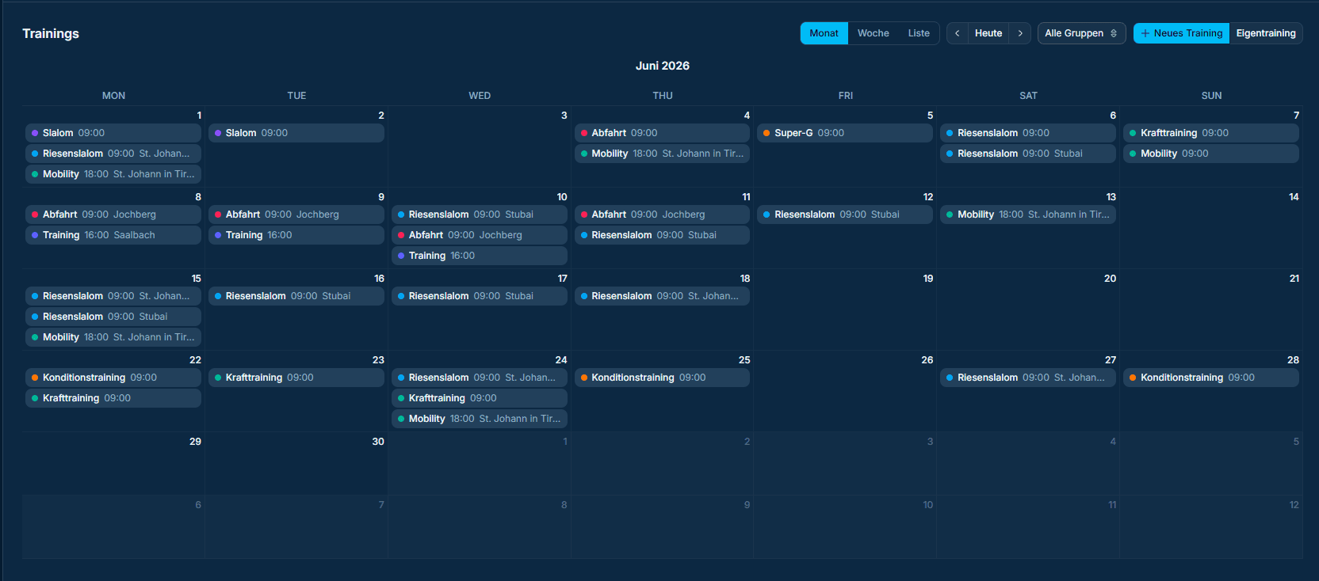The height and width of the screenshot is (581, 1319).
Task: Open Mobility 18:00 event on June 24
Action: 480,419
